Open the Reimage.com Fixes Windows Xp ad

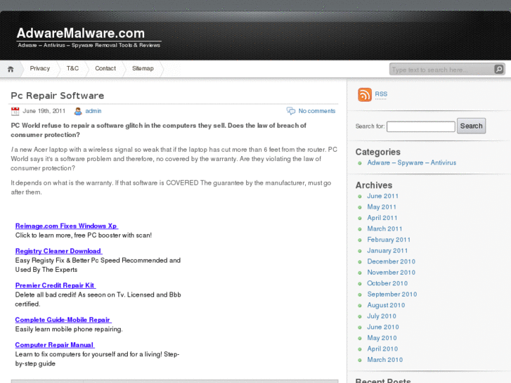67,226
